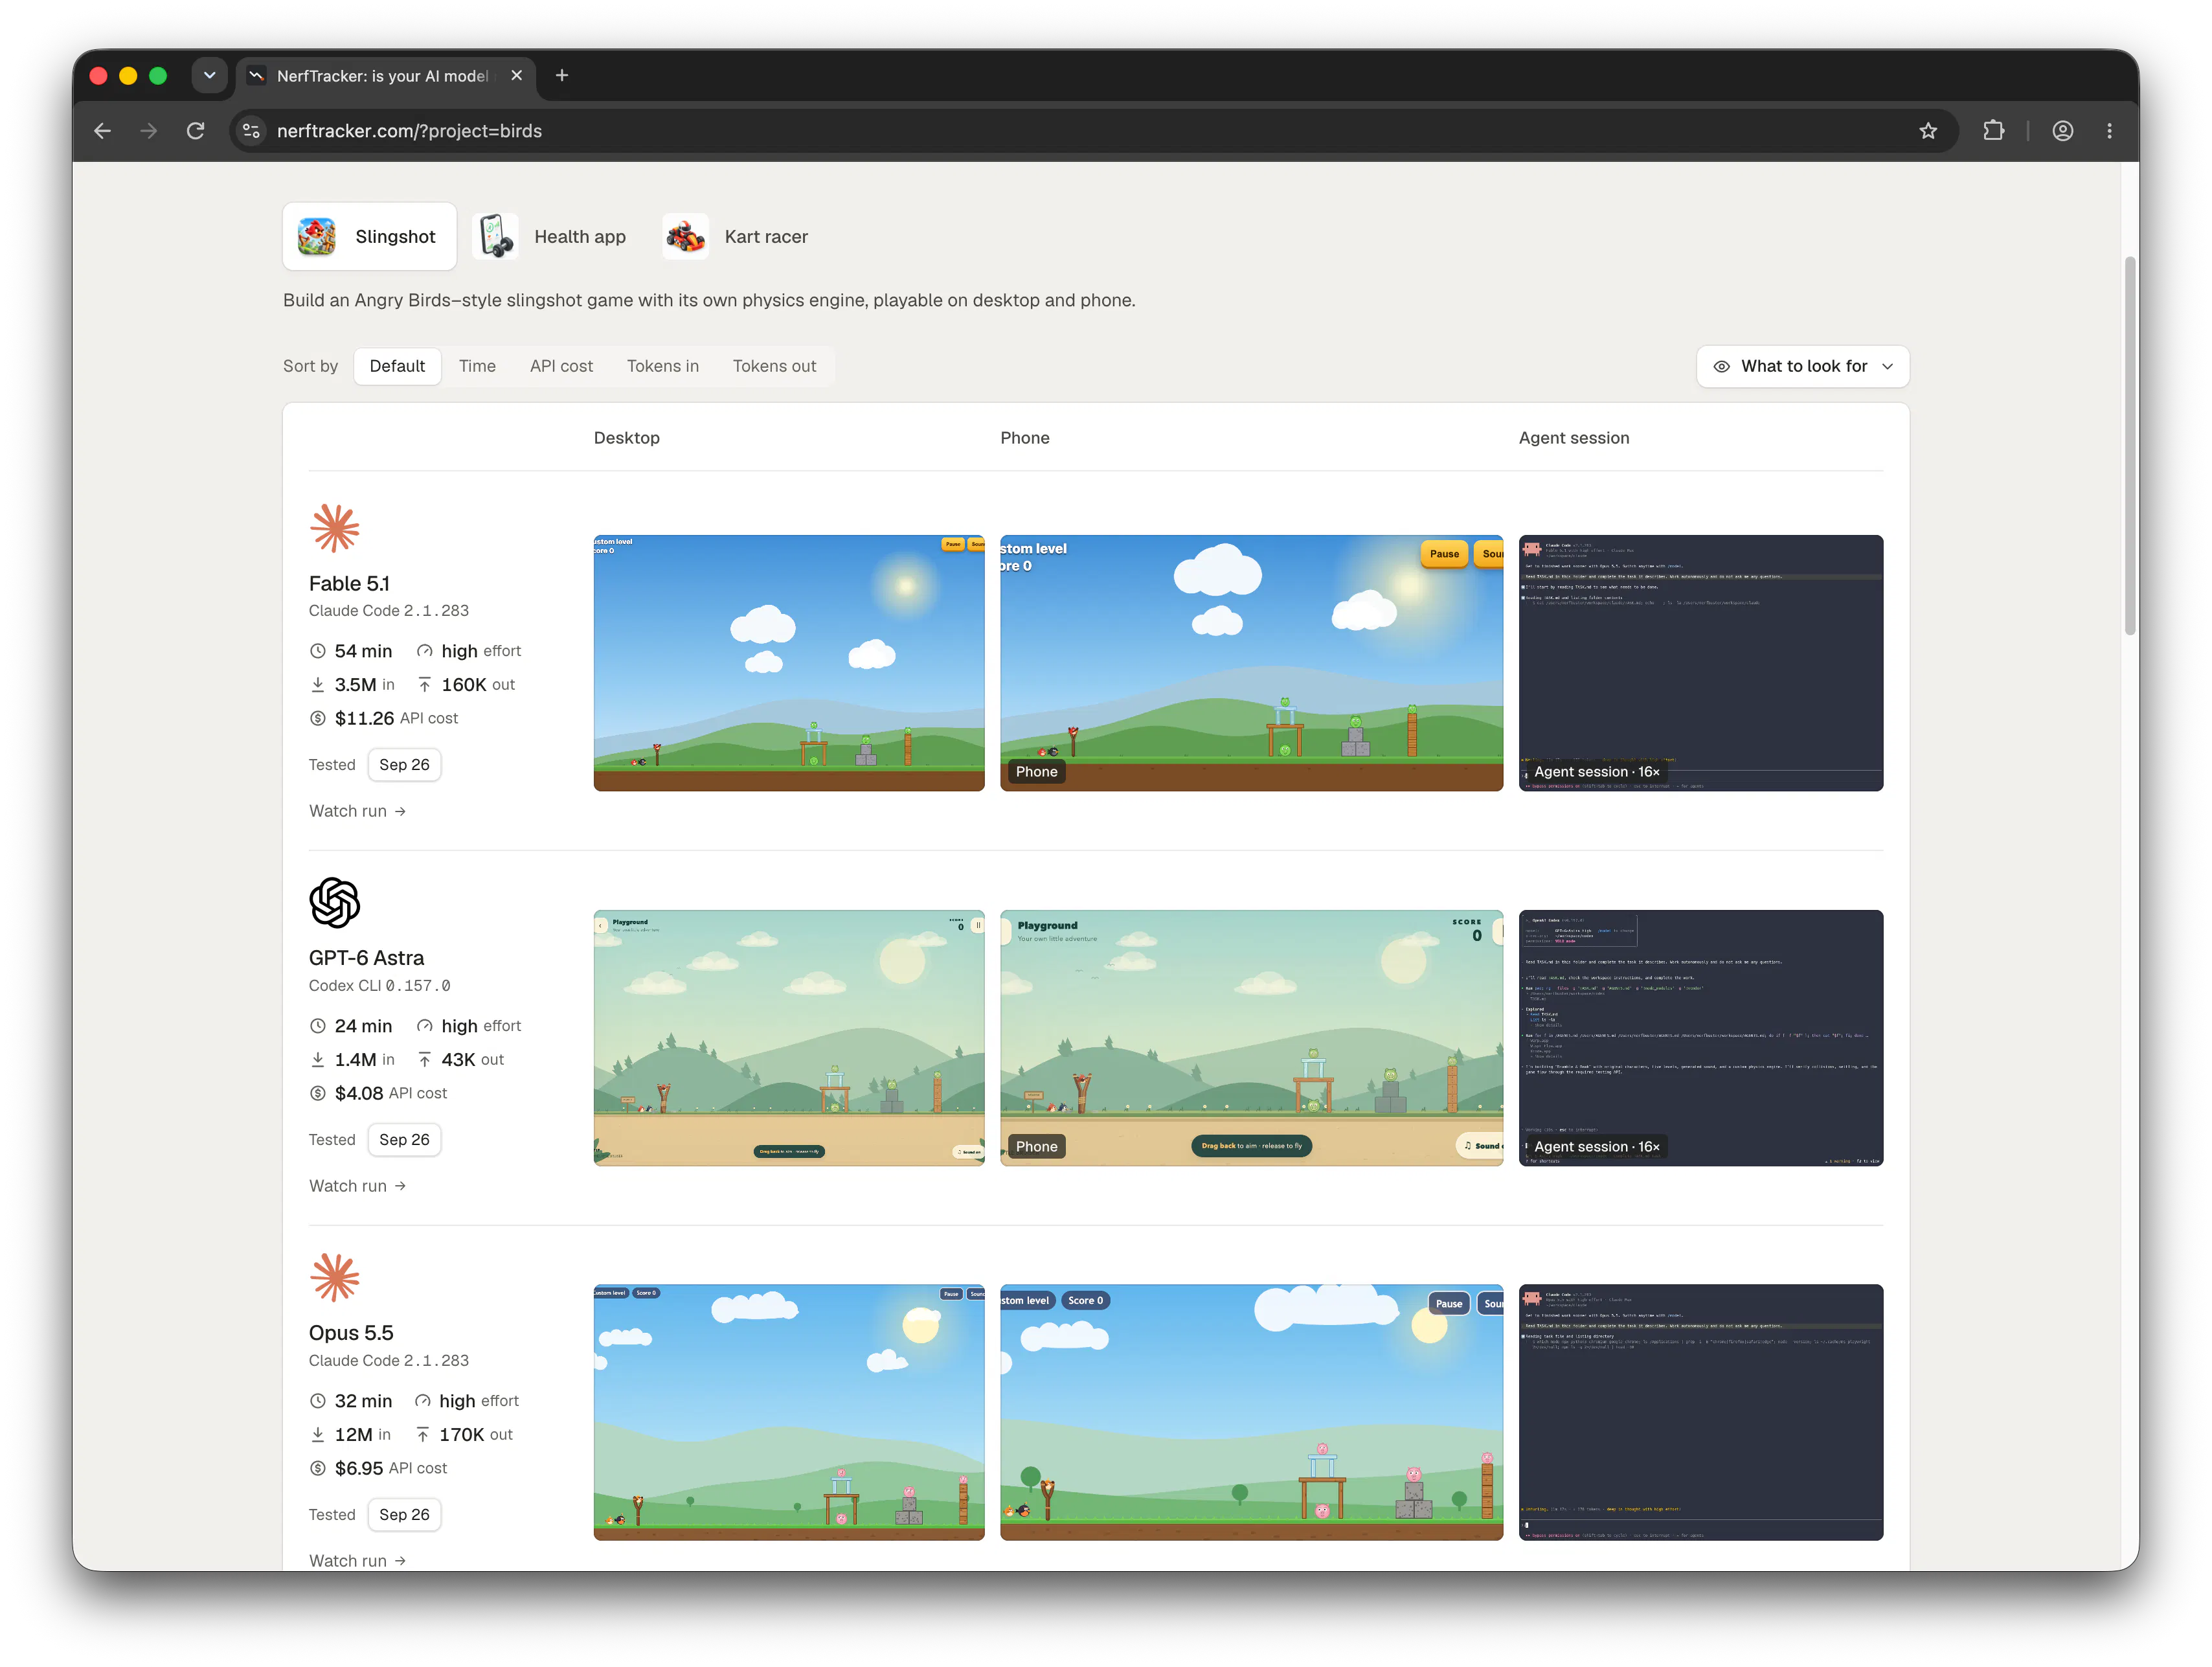
Task: View site information for nerftracker.com
Action: (252, 131)
